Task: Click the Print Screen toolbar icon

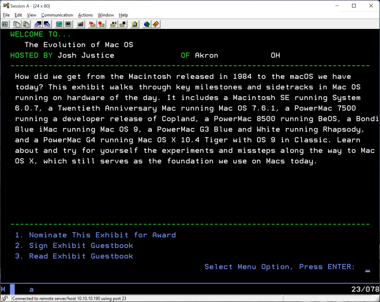Action: click(5, 24)
